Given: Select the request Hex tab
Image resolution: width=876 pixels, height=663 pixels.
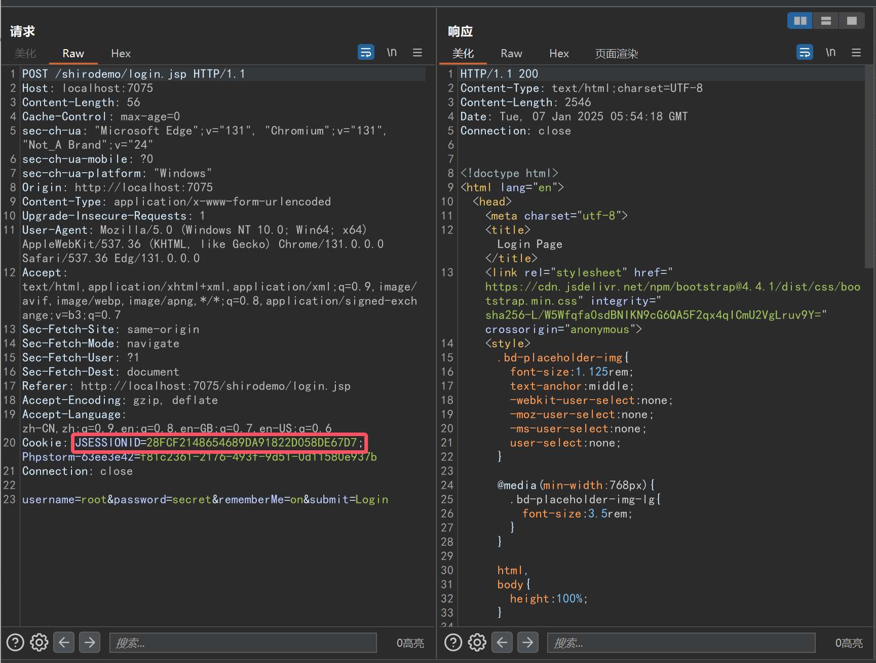Looking at the screenshot, I should pos(121,54).
